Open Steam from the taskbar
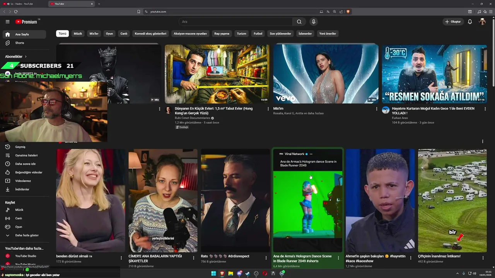This screenshot has height=278, width=495. (x=247, y=273)
